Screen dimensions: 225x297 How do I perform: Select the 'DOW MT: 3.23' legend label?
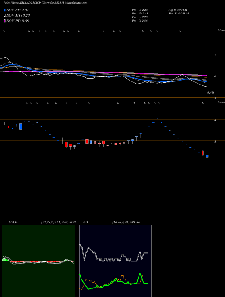coord(18,15)
